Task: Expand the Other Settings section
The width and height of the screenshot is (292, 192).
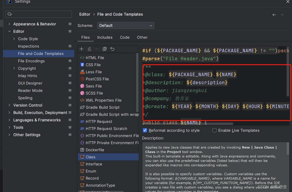Action: [9, 135]
